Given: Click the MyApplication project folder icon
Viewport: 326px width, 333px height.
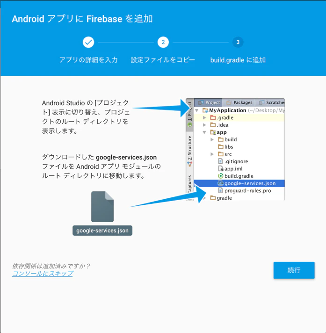Looking at the screenshot, I should tap(205, 110).
